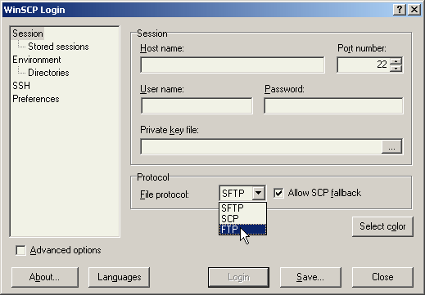The width and height of the screenshot is (425, 295).
Task: Open the Select color button
Action: 382,226
